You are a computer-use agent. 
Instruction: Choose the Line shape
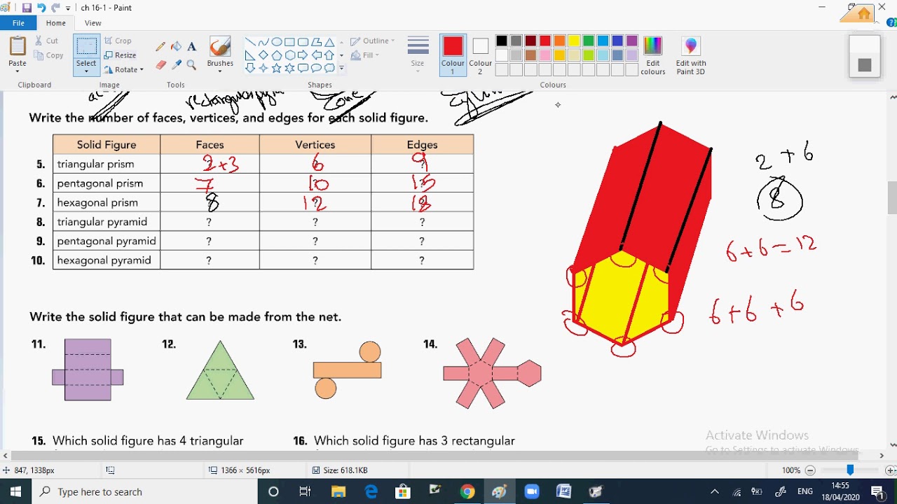tap(250, 42)
